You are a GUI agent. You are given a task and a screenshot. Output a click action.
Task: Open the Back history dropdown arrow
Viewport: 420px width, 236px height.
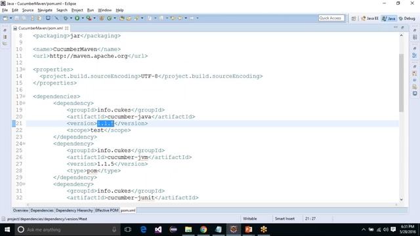click(x=186, y=18)
